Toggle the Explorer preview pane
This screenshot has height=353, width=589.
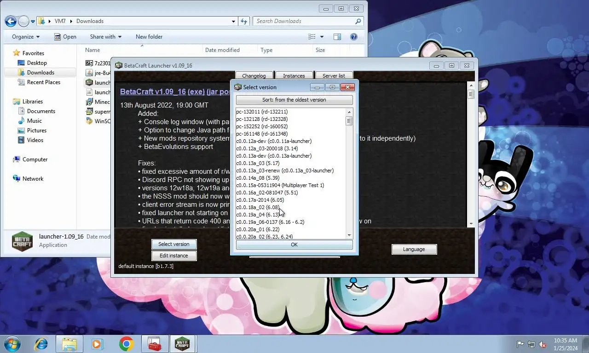click(x=337, y=37)
